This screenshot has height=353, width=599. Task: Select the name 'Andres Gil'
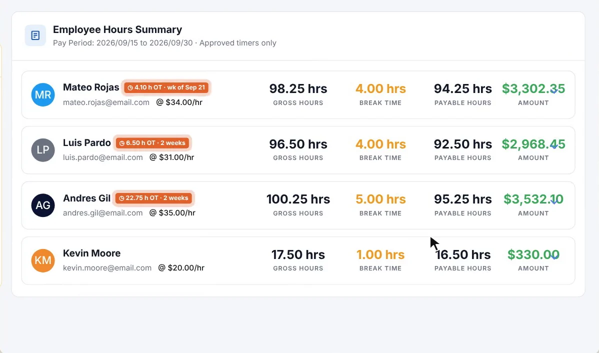point(86,198)
